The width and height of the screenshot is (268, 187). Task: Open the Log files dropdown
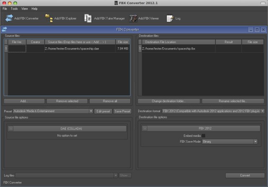tap(116, 175)
